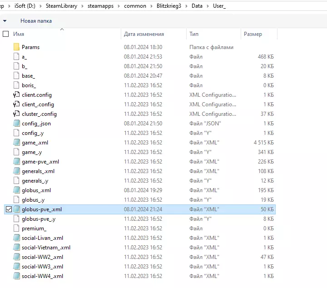Click the 08.01.2024 20:47 date cell
The height and width of the screenshot is (288, 327).
point(143,76)
